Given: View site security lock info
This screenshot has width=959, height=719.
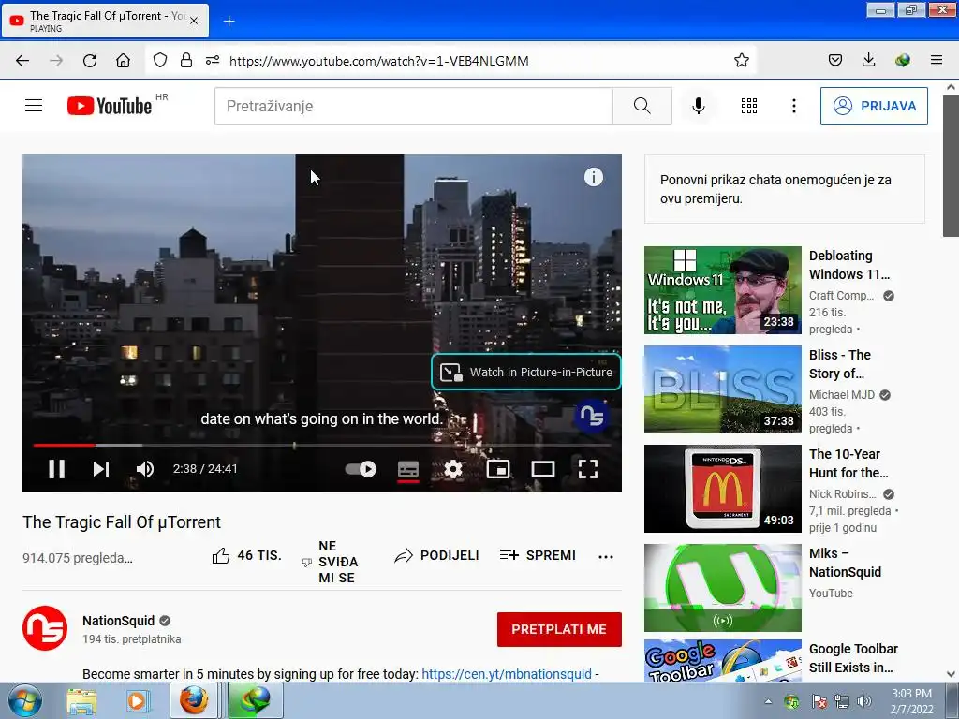Looking at the screenshot, I should [x=186, y=60].
